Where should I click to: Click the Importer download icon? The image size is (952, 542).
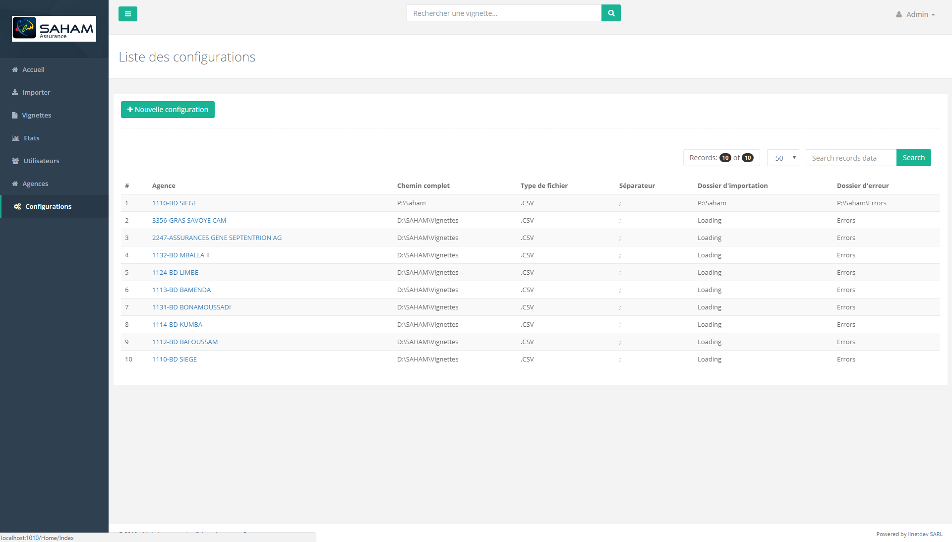[x=15, y=92]
